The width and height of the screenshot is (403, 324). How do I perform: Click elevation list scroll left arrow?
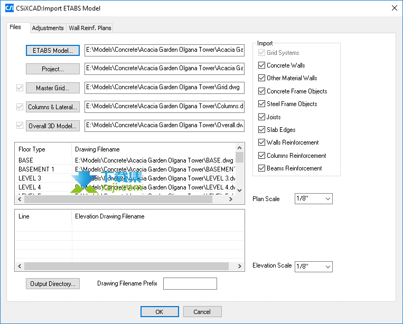tap(20, 266)
